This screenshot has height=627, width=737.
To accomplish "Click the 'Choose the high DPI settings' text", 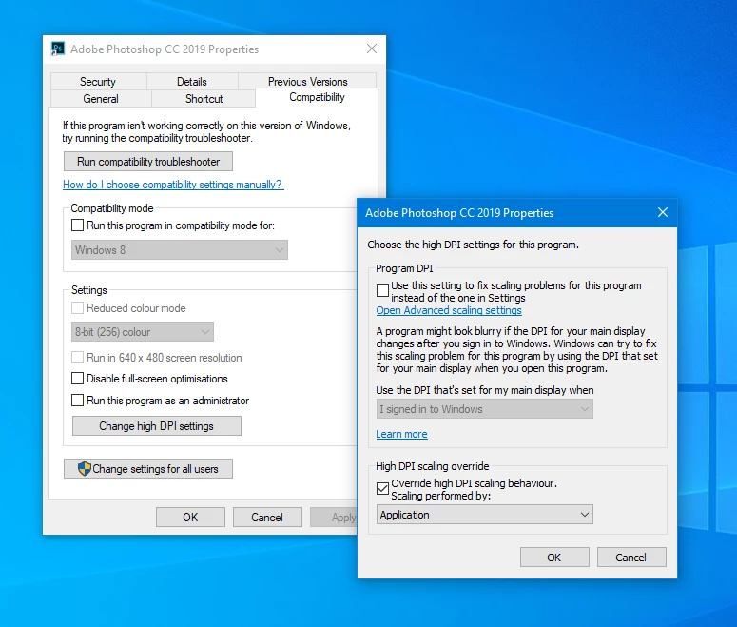I will [473, 245].
